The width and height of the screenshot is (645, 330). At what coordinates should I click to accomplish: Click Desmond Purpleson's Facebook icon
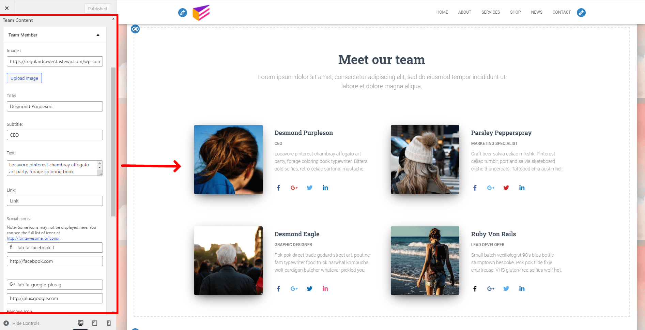click(x=278, y=188)
